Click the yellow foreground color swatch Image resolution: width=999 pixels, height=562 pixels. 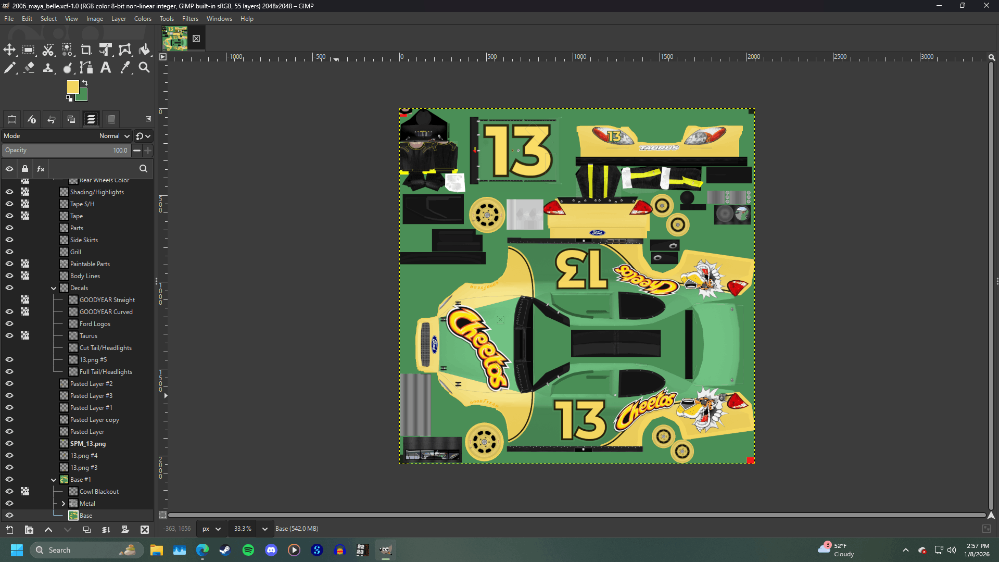[x=72, y=87]
